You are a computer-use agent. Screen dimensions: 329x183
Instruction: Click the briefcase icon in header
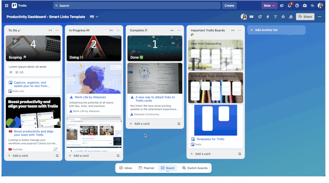click(305, 6)
